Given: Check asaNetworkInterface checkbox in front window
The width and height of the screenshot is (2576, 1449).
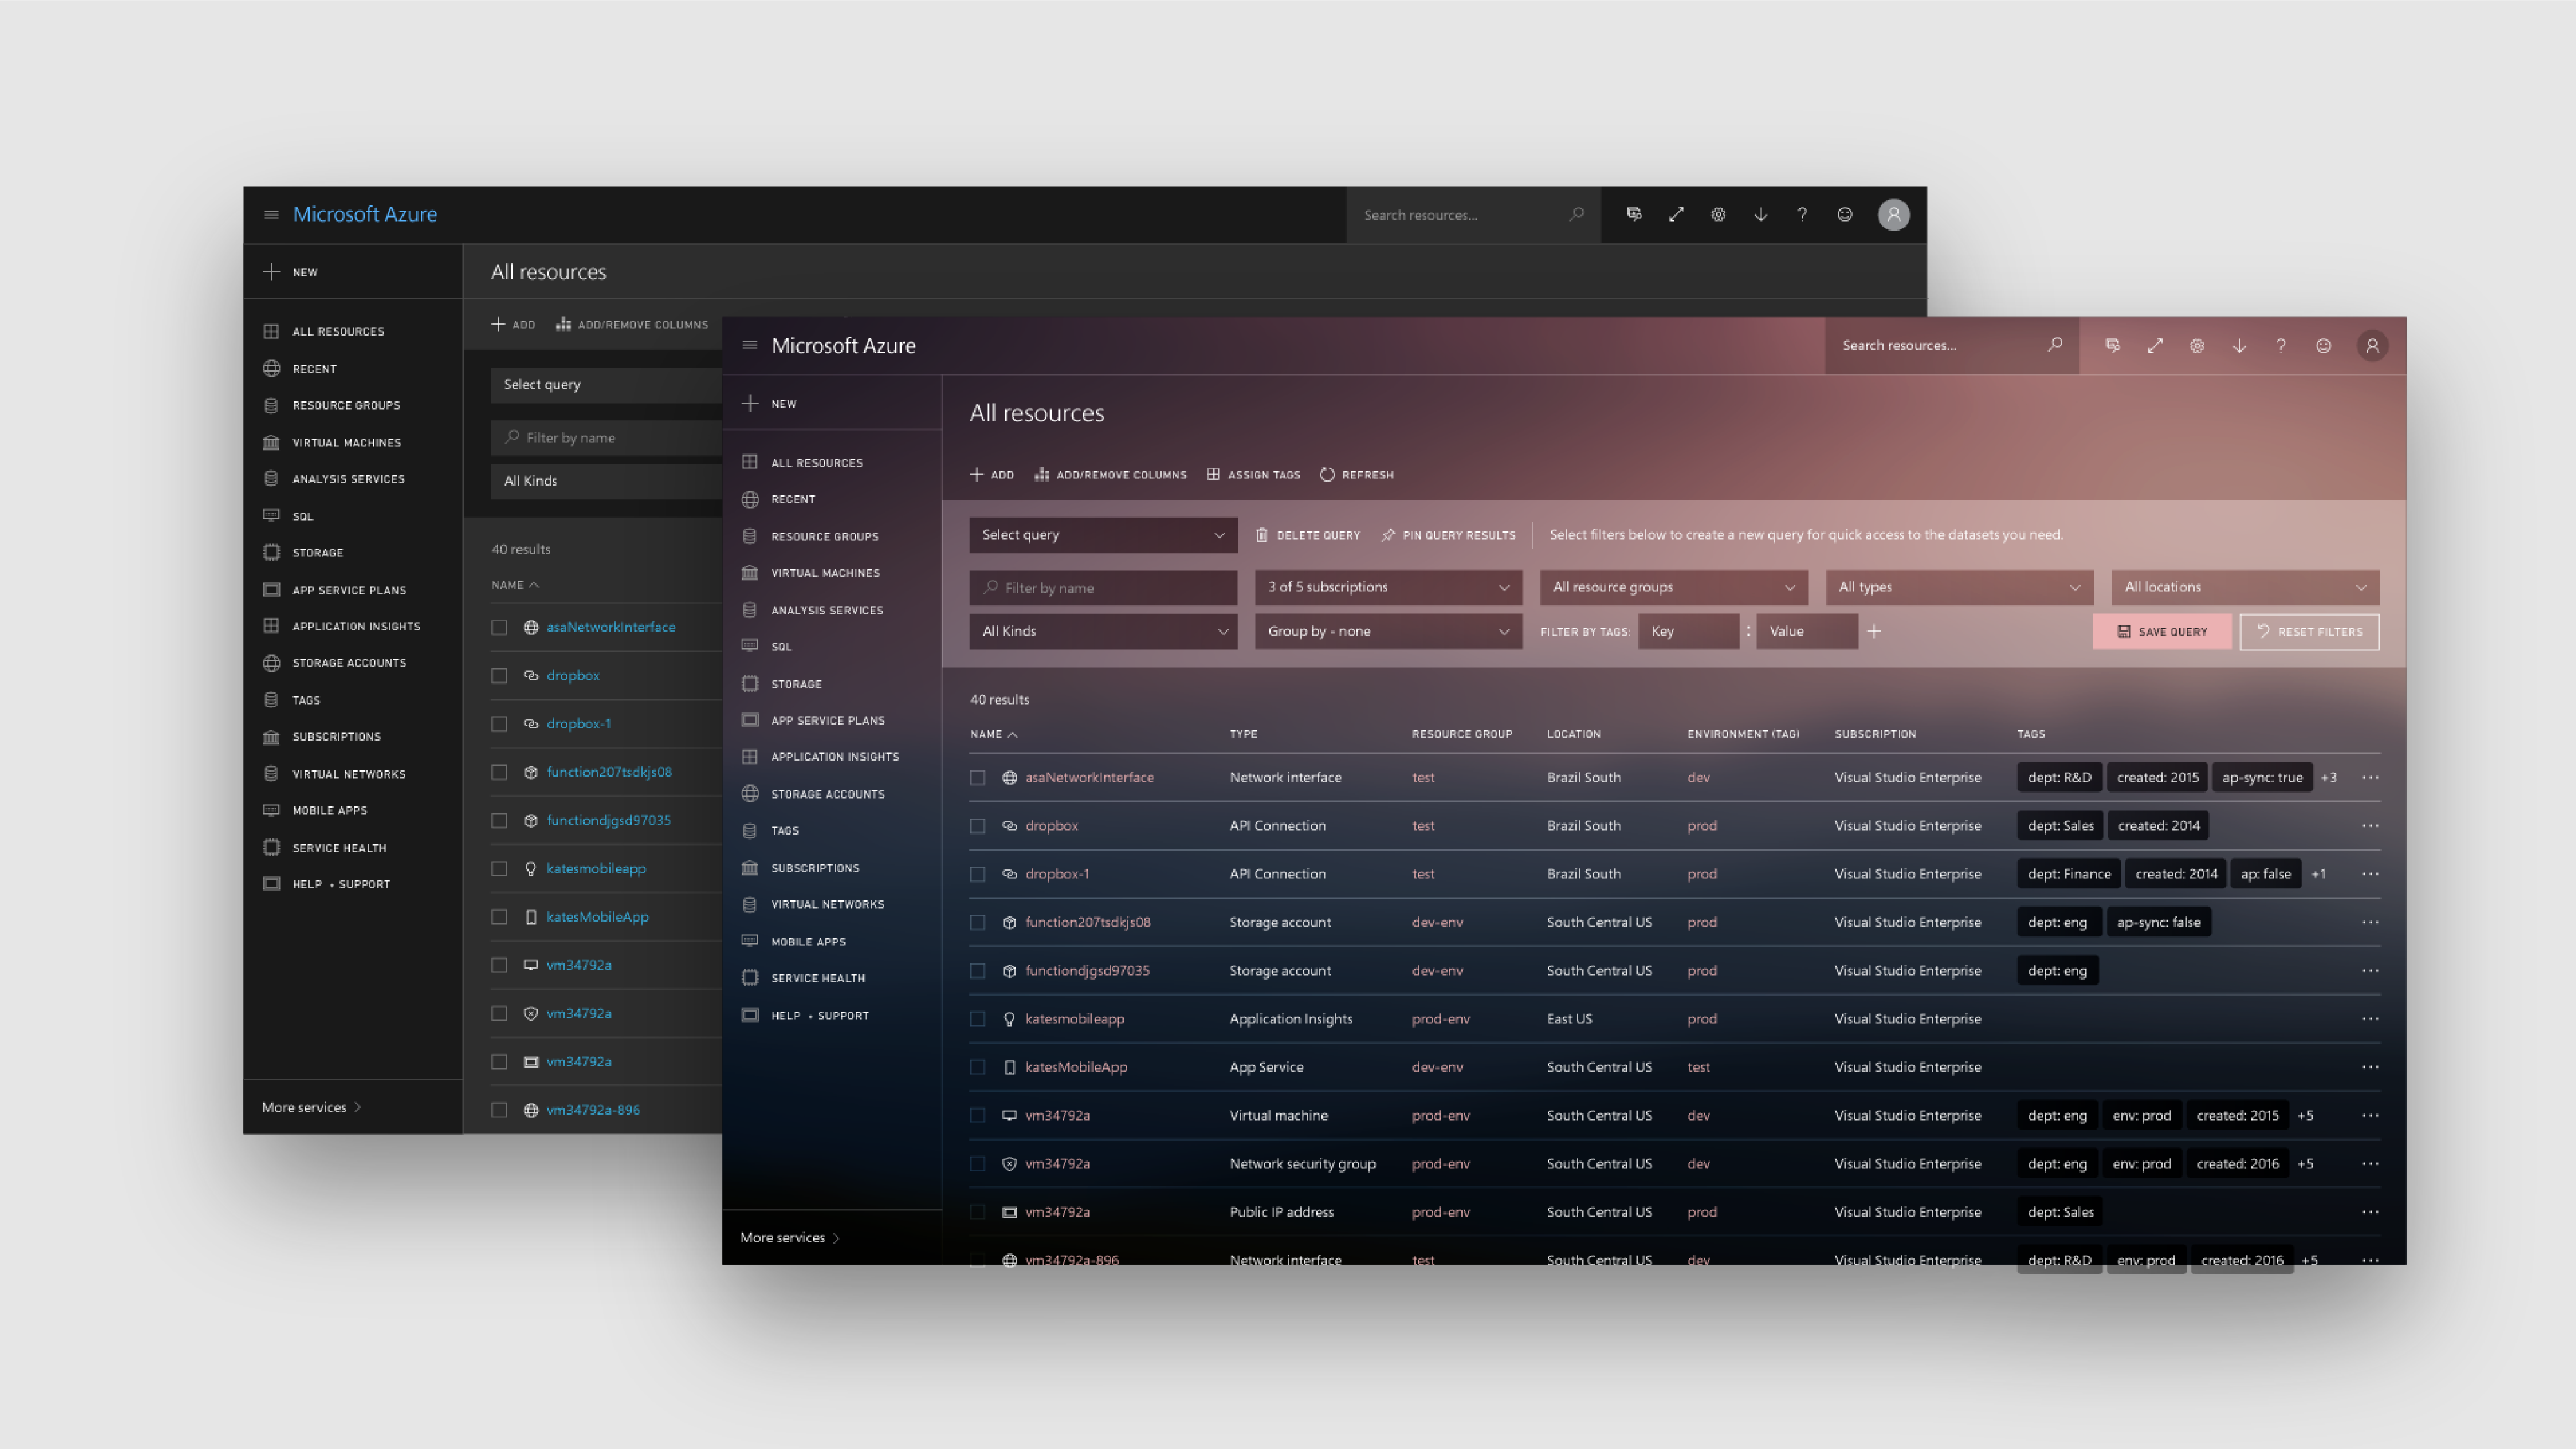Looking at the screenshot, I should tap(978, 777).
